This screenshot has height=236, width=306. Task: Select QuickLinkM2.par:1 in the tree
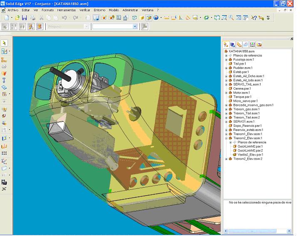[x=250, y=146]
